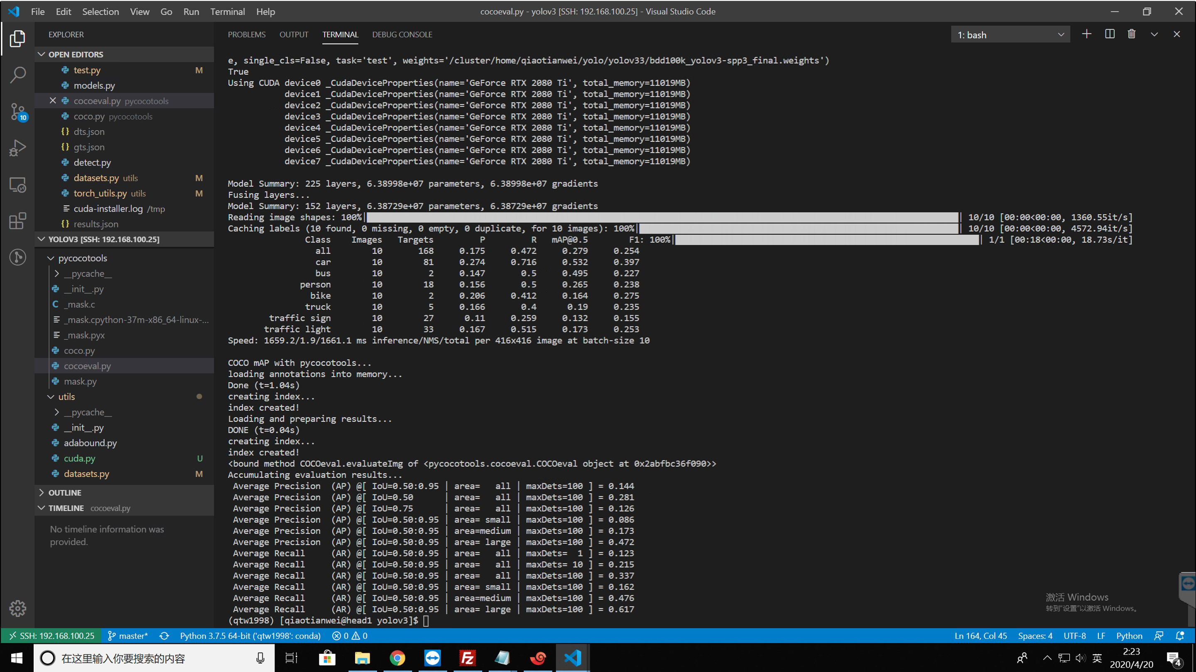Synchronize changes icon in status bar

click(164, 636)
